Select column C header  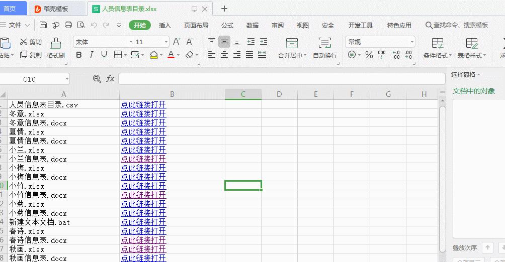243,94
